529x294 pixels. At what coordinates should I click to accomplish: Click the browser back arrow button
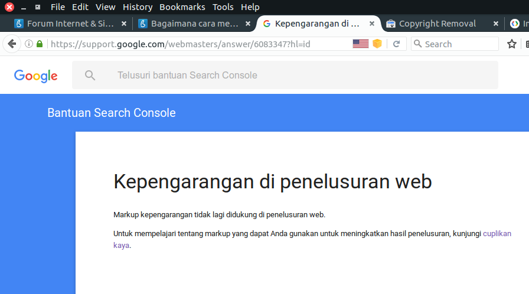(x=12, y=44)
